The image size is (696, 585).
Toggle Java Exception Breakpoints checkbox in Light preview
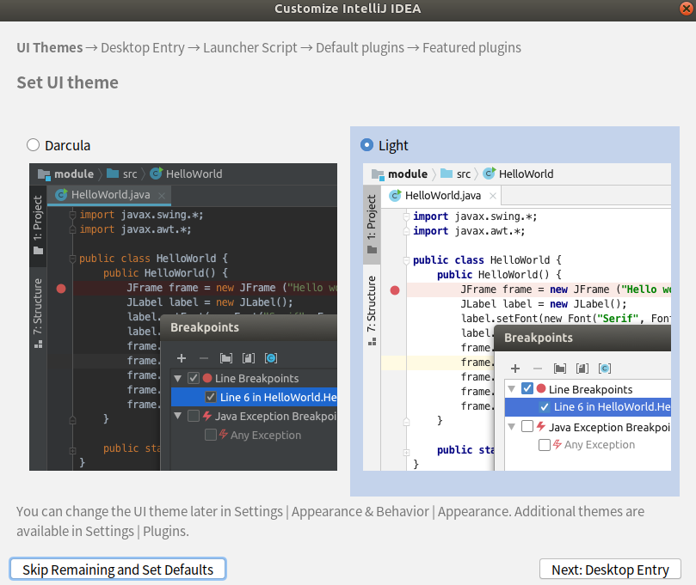(527, 426)
